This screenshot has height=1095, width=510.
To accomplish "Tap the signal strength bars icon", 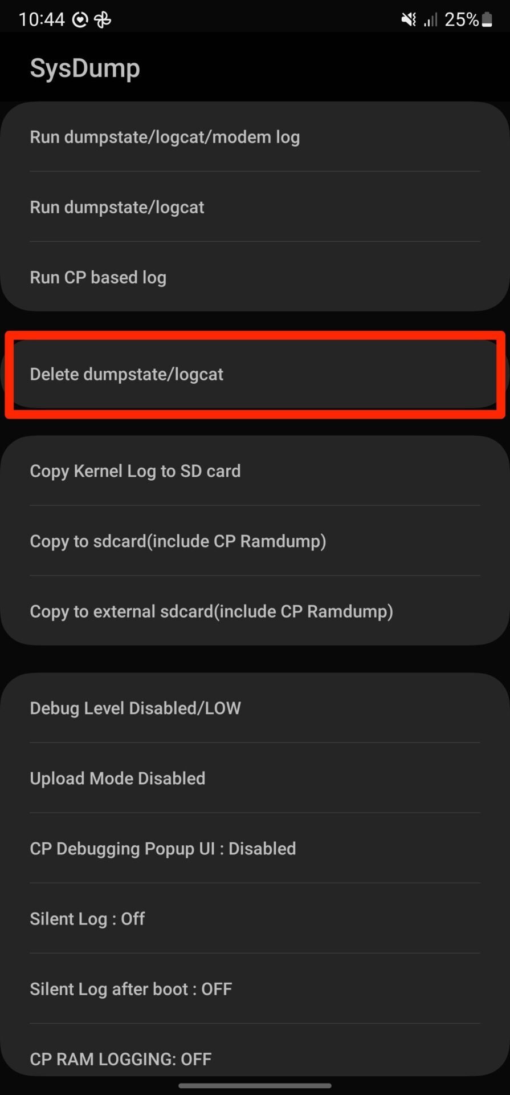I will 430,21.
